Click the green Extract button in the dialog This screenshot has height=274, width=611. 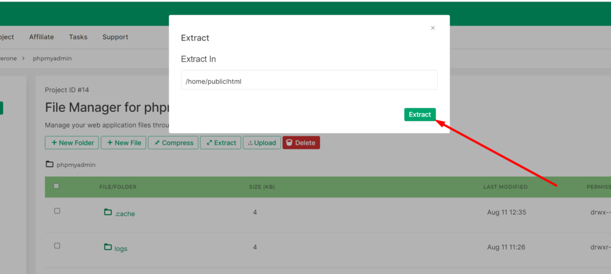point(419,114)
